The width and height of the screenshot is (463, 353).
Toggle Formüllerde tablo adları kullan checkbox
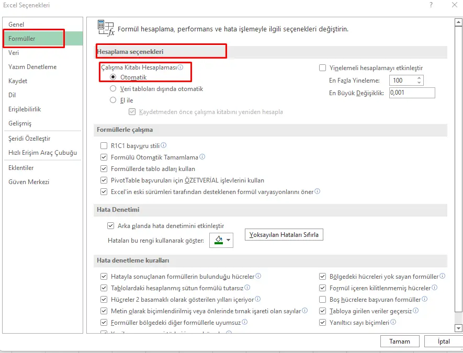click(104, 169)
